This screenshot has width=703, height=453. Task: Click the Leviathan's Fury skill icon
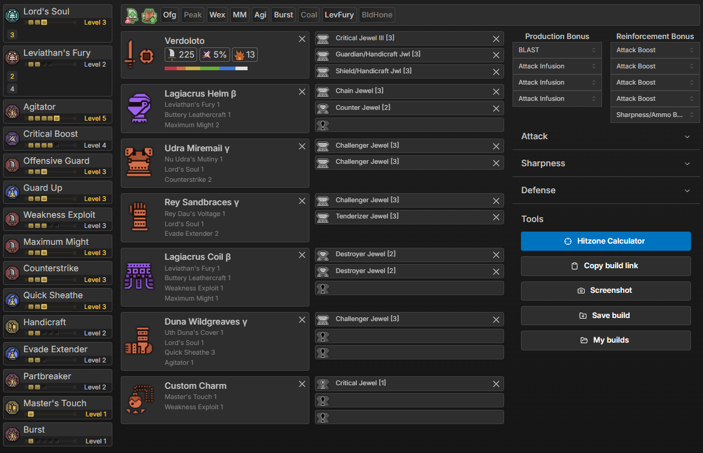point(12,57)
